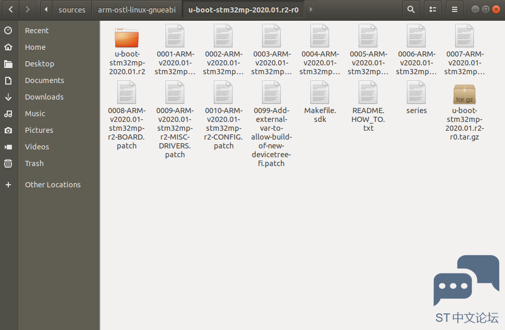Open the search magnifier button
This screenshot has width=505, height=330.
pyautogui.click(x=411, y=10)
